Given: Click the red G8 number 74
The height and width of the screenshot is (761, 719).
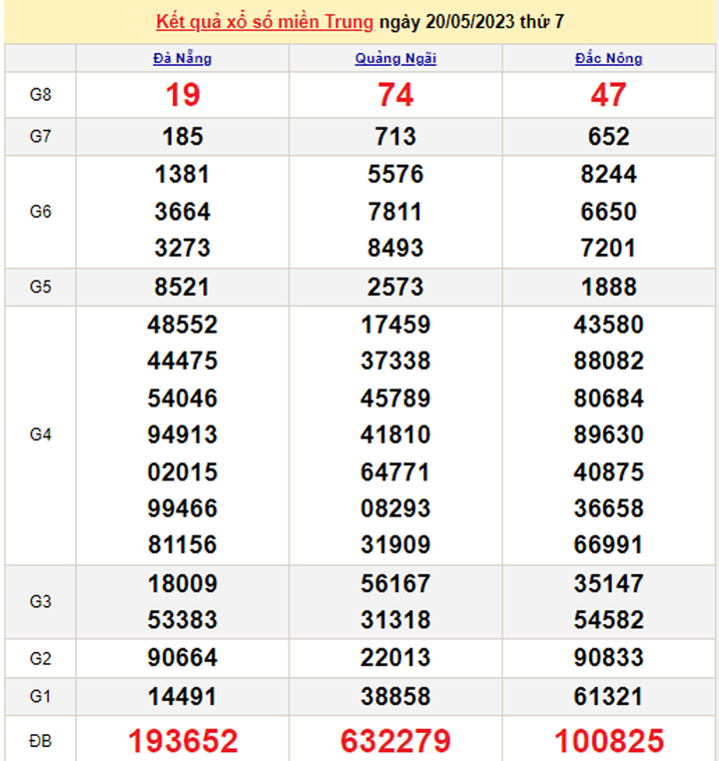Looking at the screenshot, I should (395, 95).
